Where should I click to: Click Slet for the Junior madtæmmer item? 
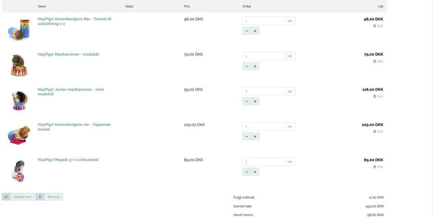pyautogui.click(x=378, y=96)
